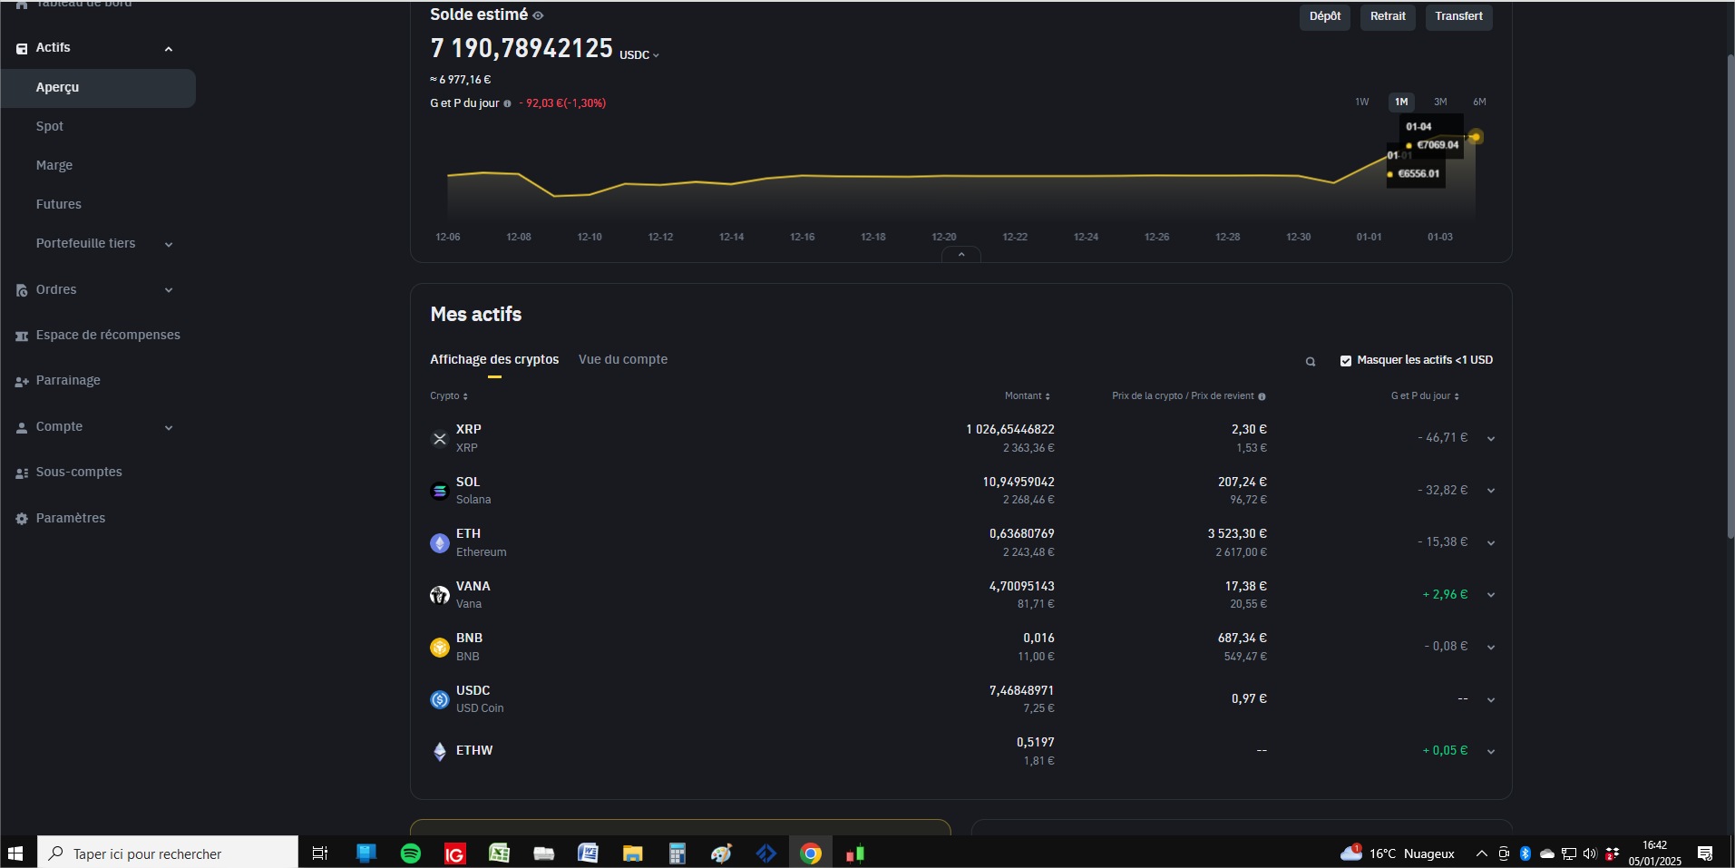Click info icon beside G et P du jour value

coord(507,103)
